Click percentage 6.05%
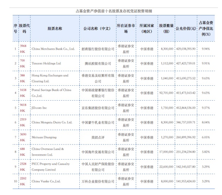This screenshot has height=195, width=222. 206,137
